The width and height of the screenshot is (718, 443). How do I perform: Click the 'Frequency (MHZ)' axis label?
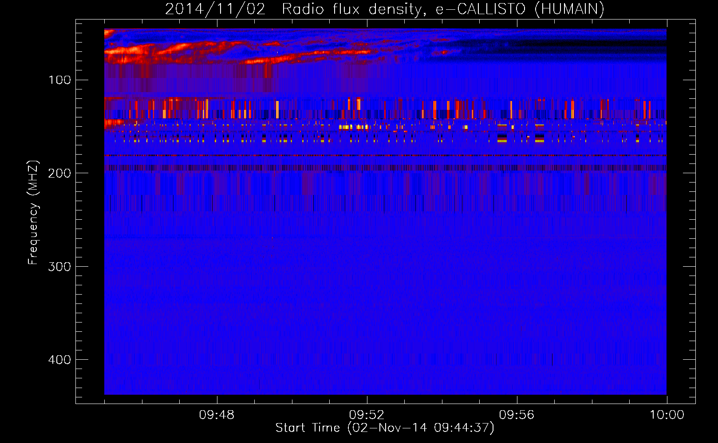33,212
